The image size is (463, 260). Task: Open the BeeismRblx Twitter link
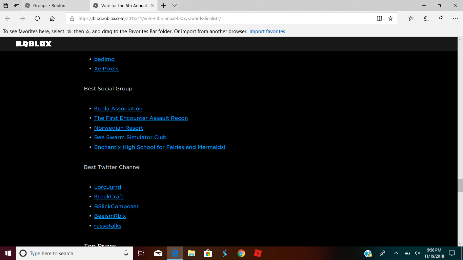pos(110,216)
